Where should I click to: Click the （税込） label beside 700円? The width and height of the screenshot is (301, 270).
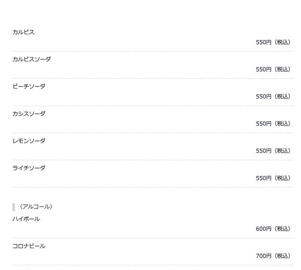pyautogui.click(x=283, y=256)
